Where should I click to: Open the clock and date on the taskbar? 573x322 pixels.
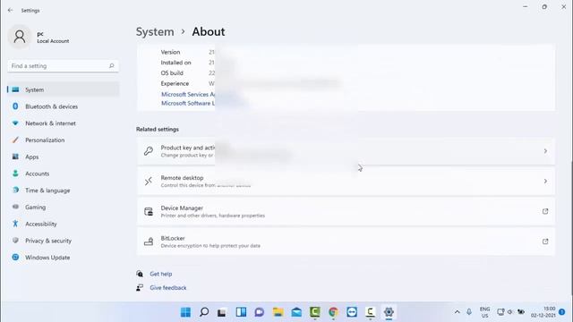(x=543, y=312)
